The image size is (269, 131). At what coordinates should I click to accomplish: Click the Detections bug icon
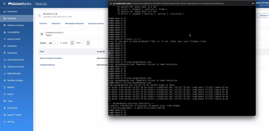coord(5,46)
